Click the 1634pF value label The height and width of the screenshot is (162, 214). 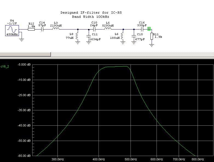coord(95,39)
